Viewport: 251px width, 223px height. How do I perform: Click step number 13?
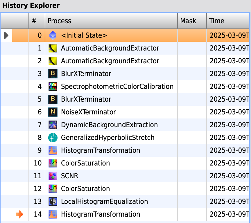tap(38, 202)
